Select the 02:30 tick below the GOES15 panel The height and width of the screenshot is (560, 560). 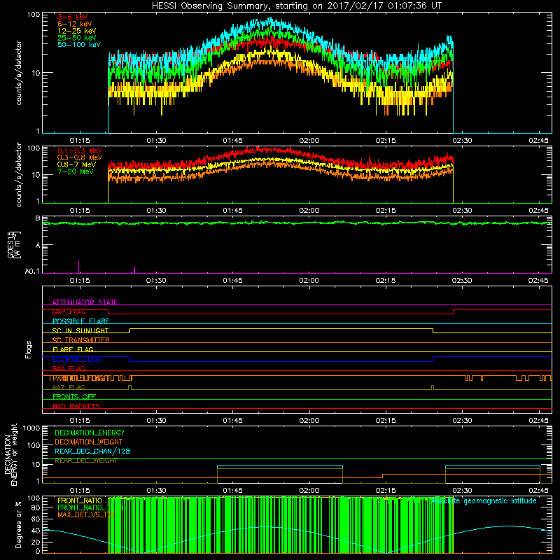462,281
